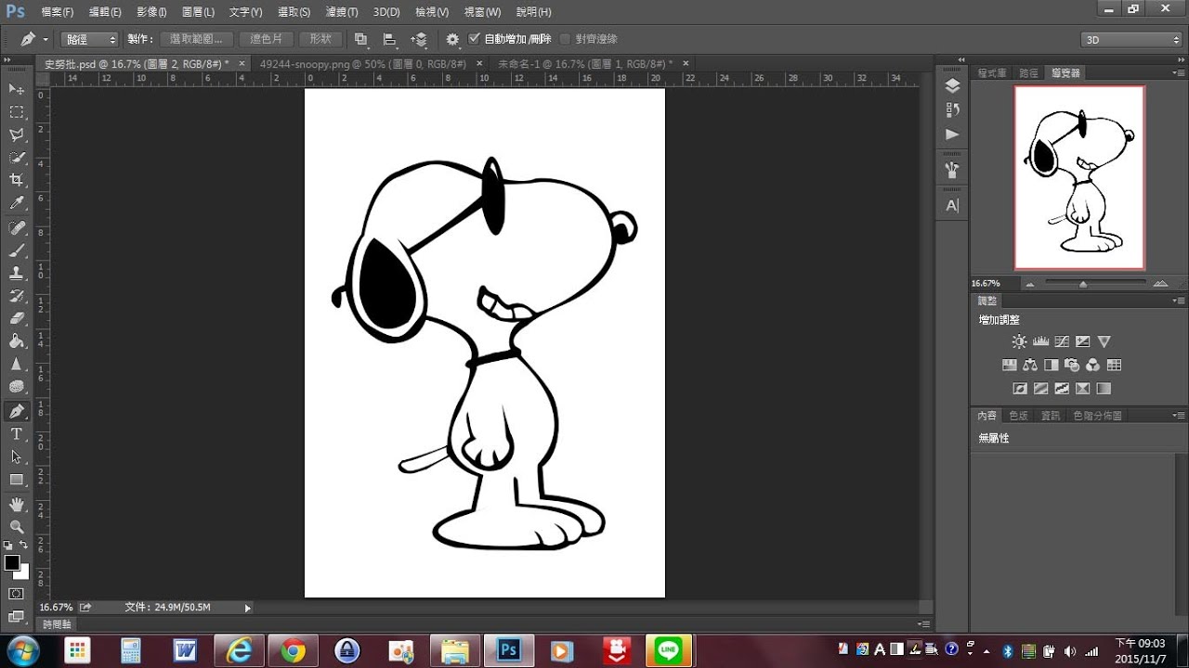Viewport: 1189px width, 668px height.
Task: Open the pen options gear dropdown
Action: [x=452, y=39]
